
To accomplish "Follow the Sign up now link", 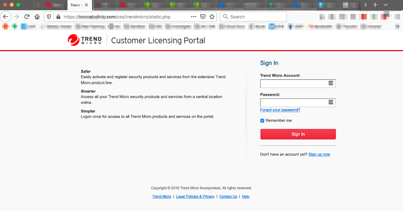I will pos(319,155).
